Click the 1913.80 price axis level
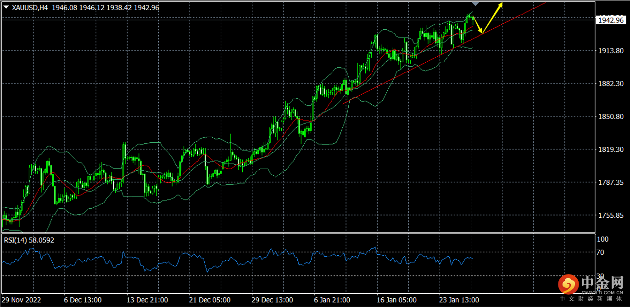Image resolution: width=630 pixels, height=307 pixels. 609,51
